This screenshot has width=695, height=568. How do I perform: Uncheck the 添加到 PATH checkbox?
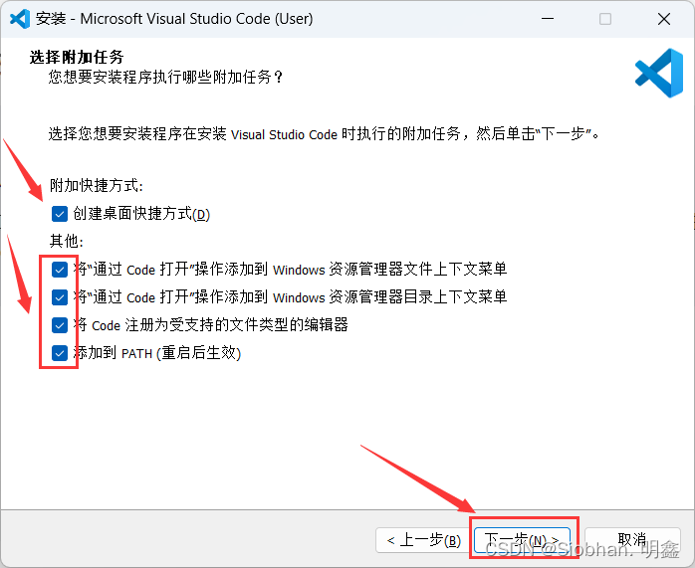coord(60,353)
